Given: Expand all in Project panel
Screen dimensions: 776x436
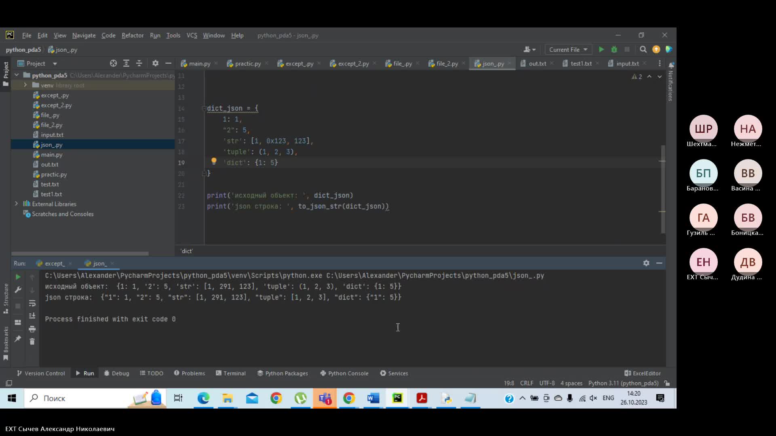Looking at the screenshot, I should (x=126, y=63).
